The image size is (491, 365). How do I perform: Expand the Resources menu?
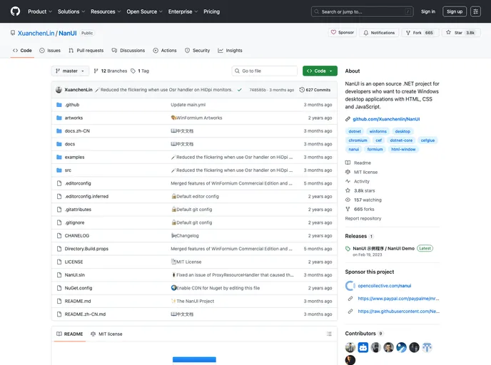coord(106,11)
